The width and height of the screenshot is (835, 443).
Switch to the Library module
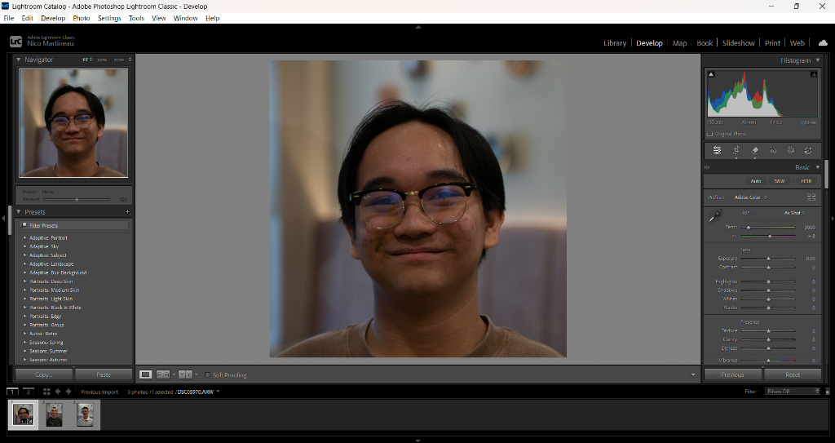click(x=615, y=43)
